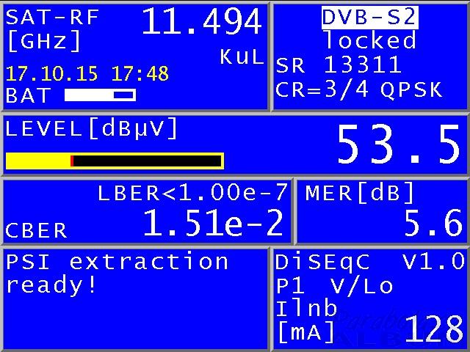
Task: Click the PSI extraction message
Action: [x=117, y=262]
